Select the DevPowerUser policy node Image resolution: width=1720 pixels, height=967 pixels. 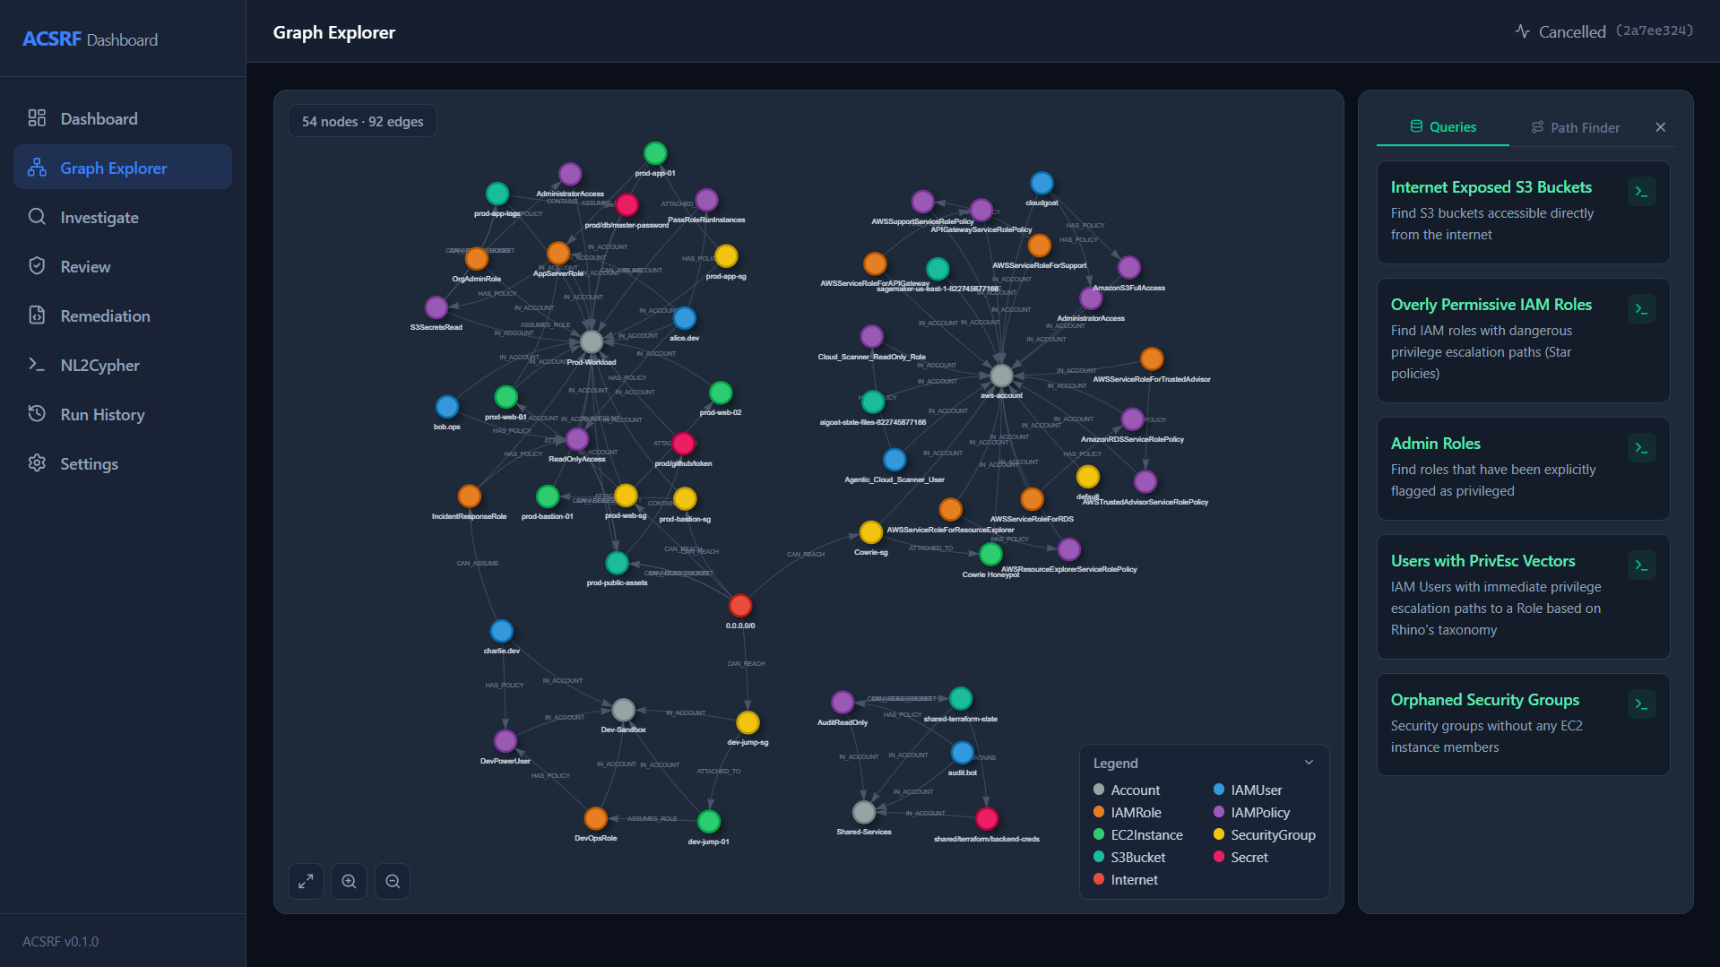pyautogui.click(x=506, y=741)
